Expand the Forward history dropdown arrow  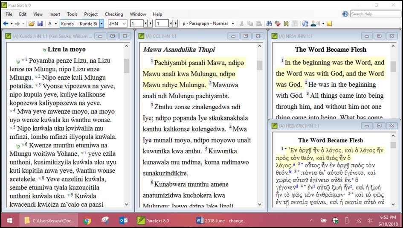coord(23,23)
